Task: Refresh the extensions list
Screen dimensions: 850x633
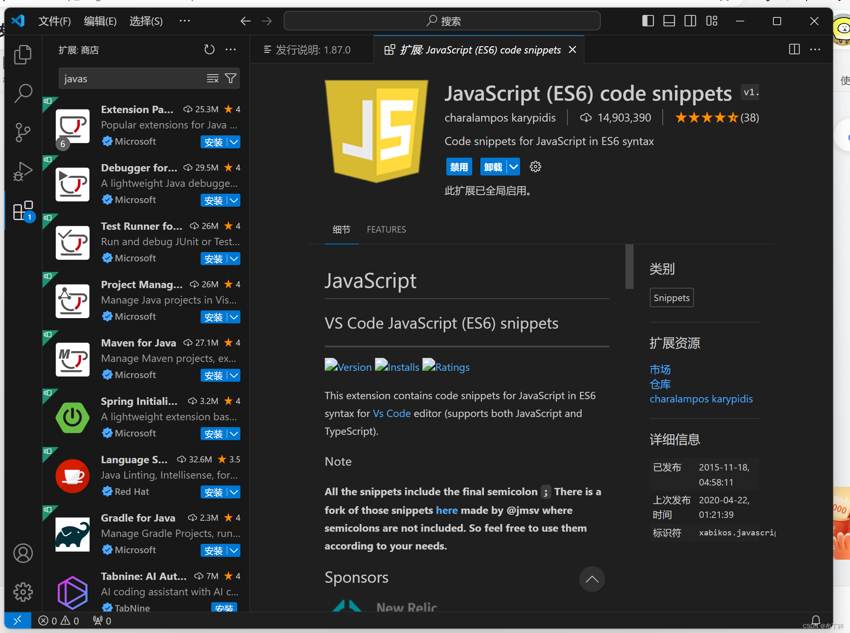Action: pos(209,49)
